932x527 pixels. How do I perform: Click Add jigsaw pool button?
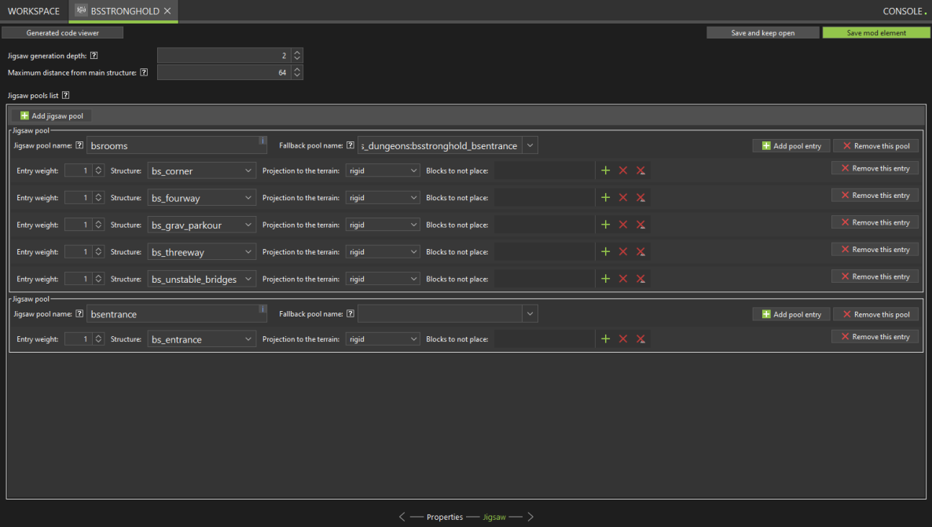pos(52,116)
